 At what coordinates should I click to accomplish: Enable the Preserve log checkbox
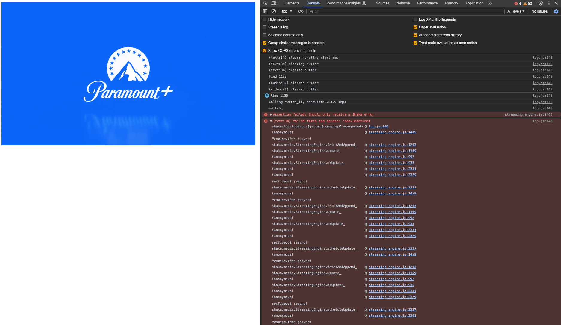click(265, 27)
